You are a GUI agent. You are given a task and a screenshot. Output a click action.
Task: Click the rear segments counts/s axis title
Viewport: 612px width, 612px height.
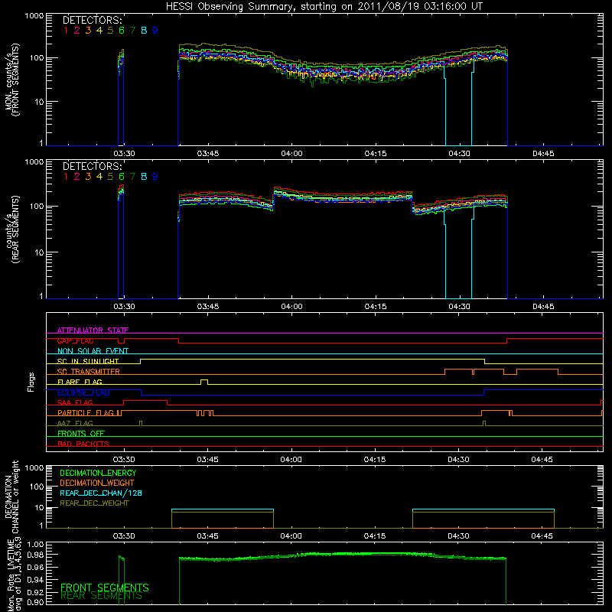coord(12,229)
